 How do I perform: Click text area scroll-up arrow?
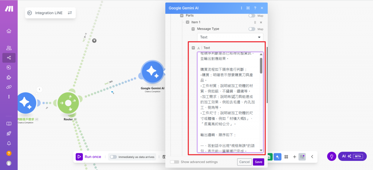(261, 55)
